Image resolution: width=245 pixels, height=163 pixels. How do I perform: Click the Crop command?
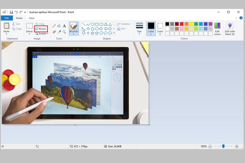tap(40, 24)
